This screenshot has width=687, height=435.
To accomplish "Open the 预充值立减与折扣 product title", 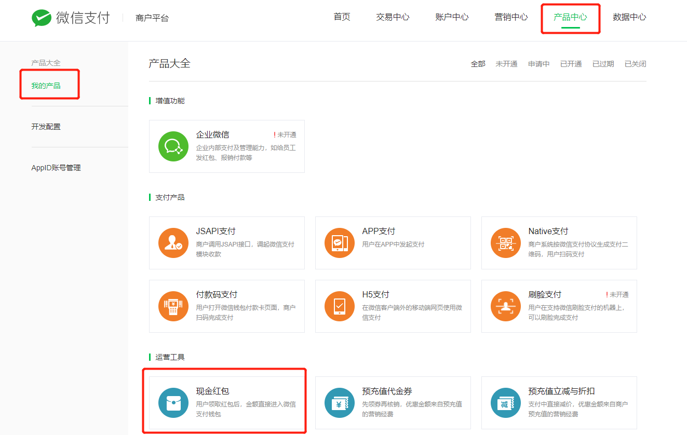I will coord(561,391).
